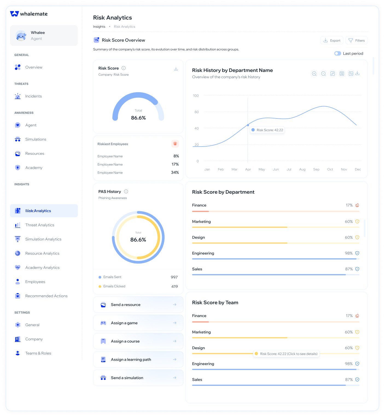This screenshot has height=417, width=385.
Task: Download the Risk Score card data
Action: 176,69
